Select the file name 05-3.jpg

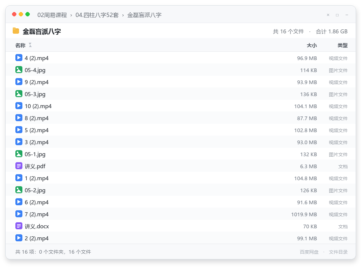(35, 94)
